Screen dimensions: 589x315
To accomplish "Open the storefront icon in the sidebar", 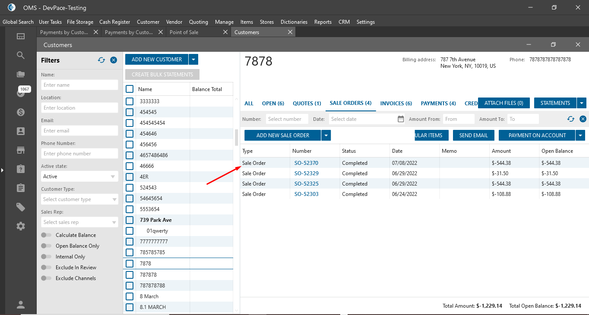I will 21,150.
